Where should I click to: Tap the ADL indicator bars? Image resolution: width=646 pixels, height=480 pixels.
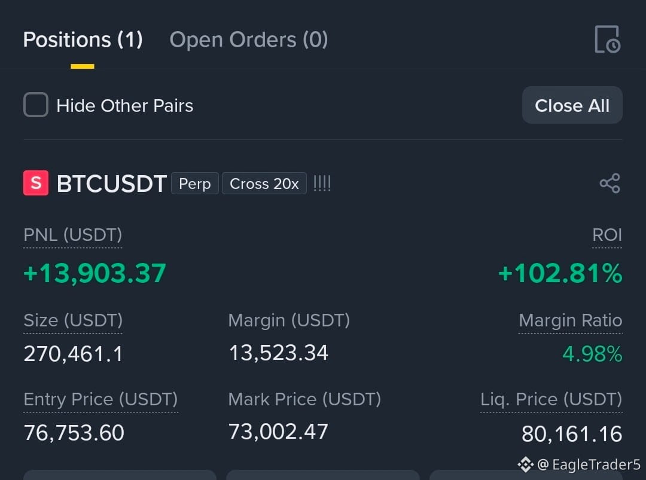pos(322,183)
